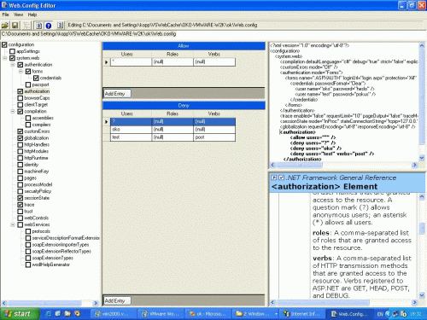The width and height of the screenshot is (427, 320).
Task: Click the toolbar icon left of 'Editing' text
Action: pos(60,26)
